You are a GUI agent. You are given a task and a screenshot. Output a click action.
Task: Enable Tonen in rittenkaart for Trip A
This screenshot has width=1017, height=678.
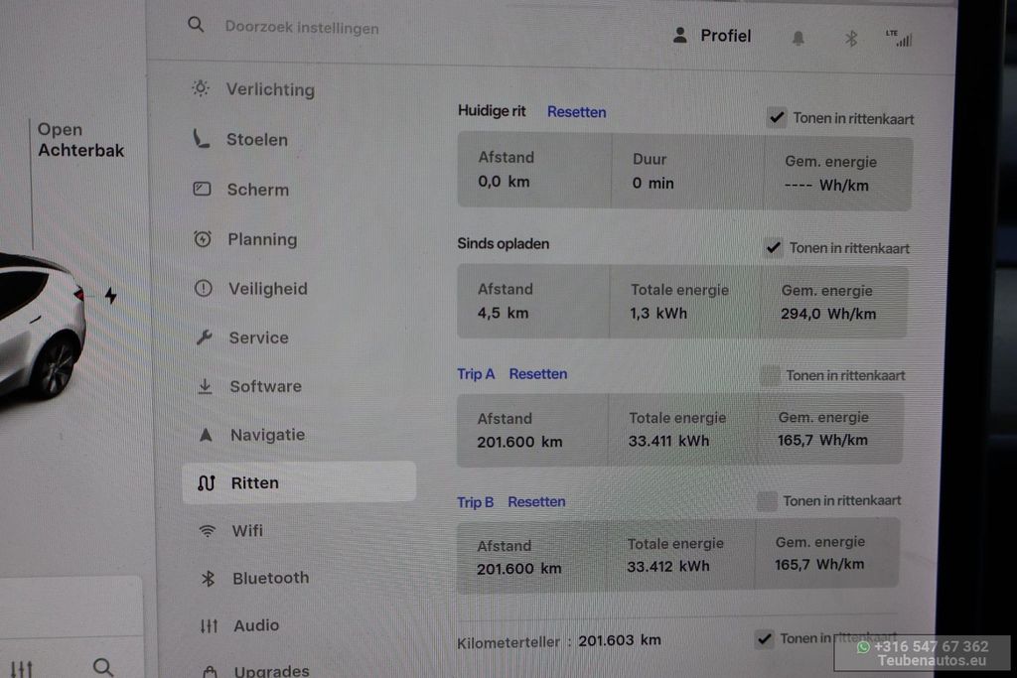point(770,375)
